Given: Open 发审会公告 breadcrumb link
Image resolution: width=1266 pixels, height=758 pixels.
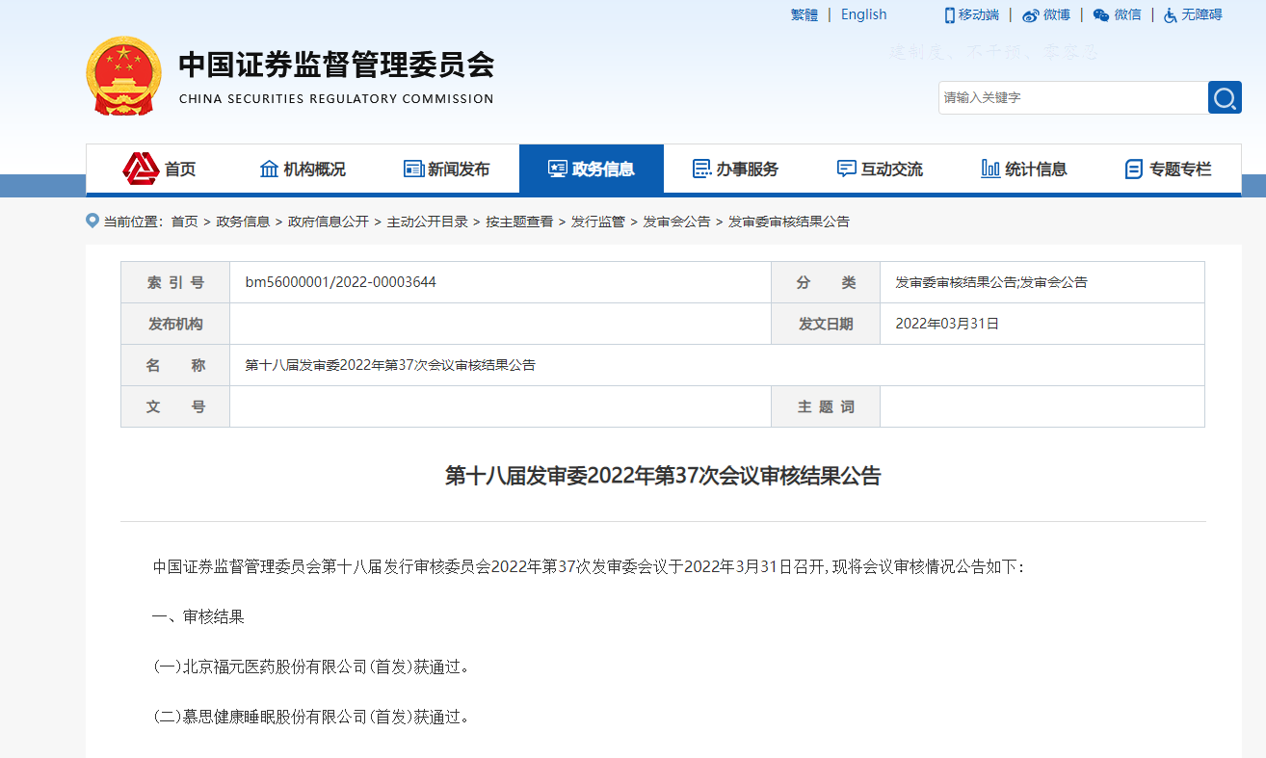Looking at the screenshot, I should pyautogui.click(x=676, y=222).
